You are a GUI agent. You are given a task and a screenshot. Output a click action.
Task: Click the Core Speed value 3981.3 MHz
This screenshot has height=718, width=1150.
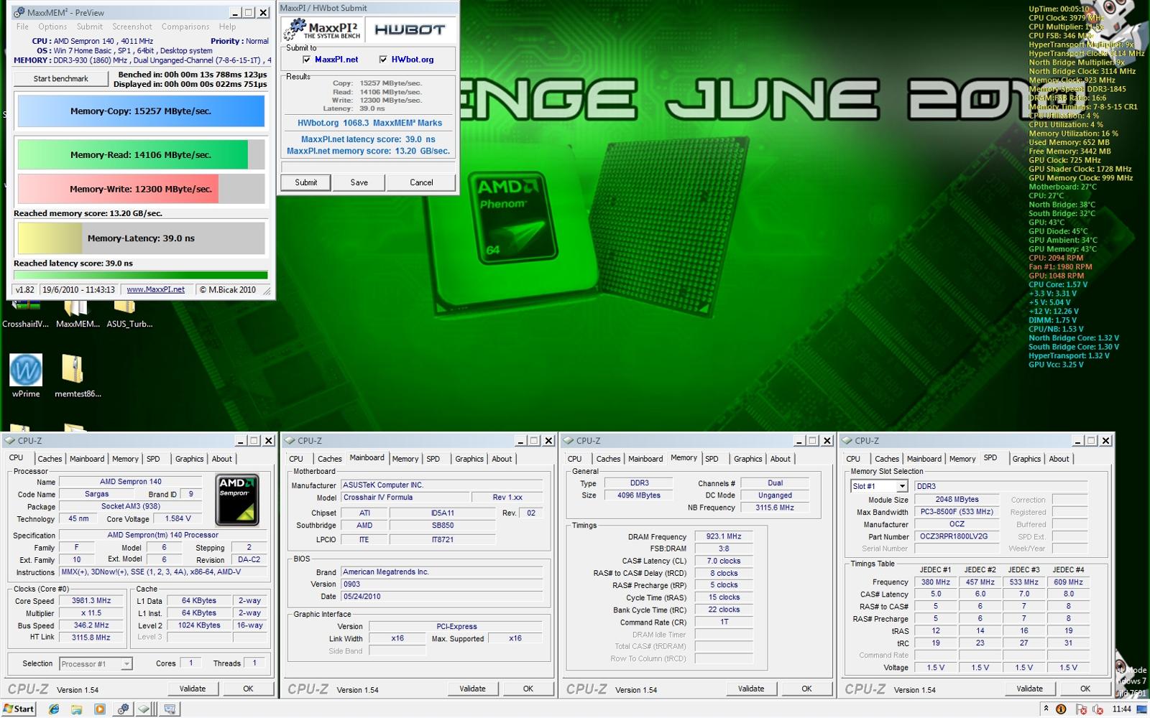[x=92, y=601]
